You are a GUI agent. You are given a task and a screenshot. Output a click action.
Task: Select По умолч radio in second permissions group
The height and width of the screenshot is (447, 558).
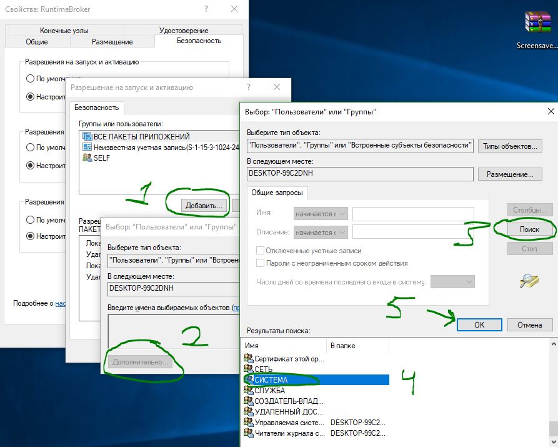30,148
